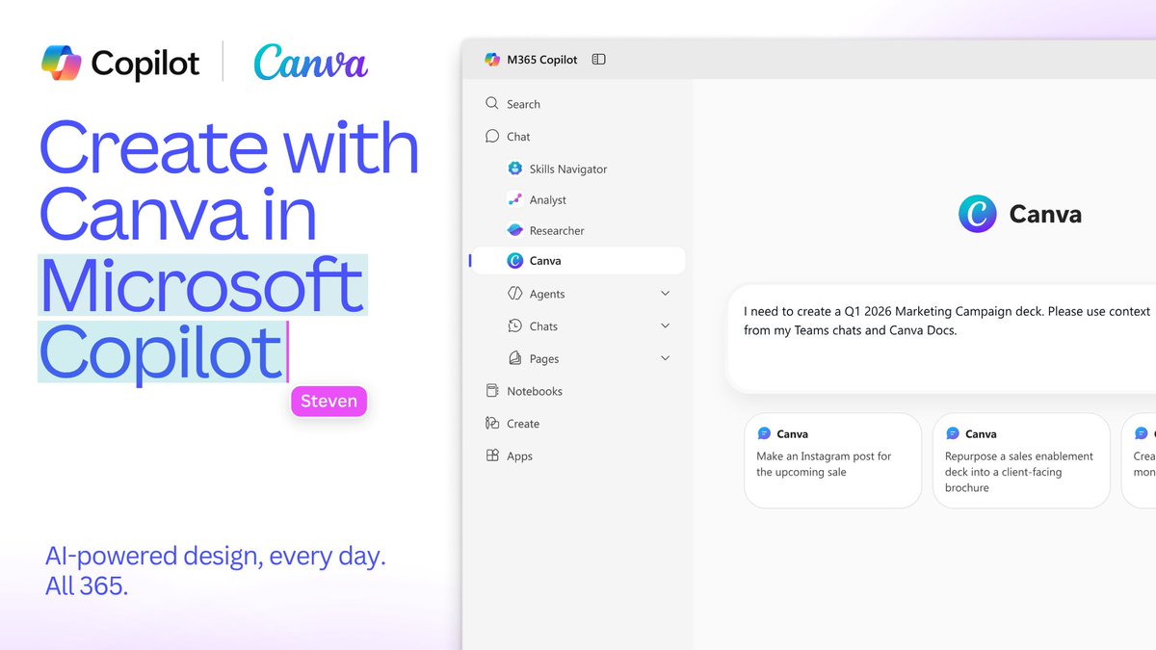
Task: Select the Canva agent entry
Action: coord(578,260)
